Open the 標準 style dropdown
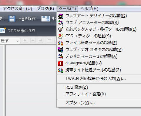141x116 pixels. coord(10,41)
